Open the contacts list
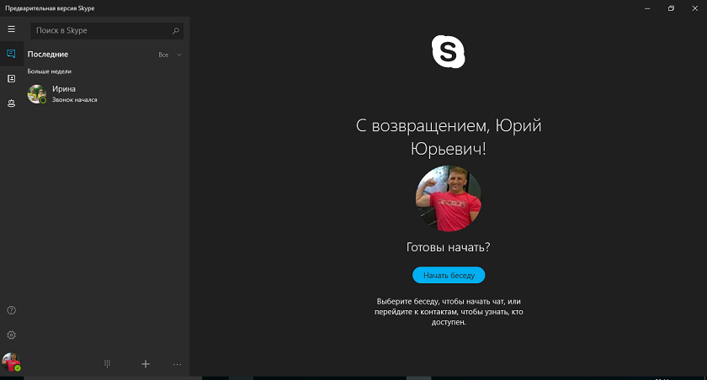Screen dimensions: 707x380 (11, 79)
